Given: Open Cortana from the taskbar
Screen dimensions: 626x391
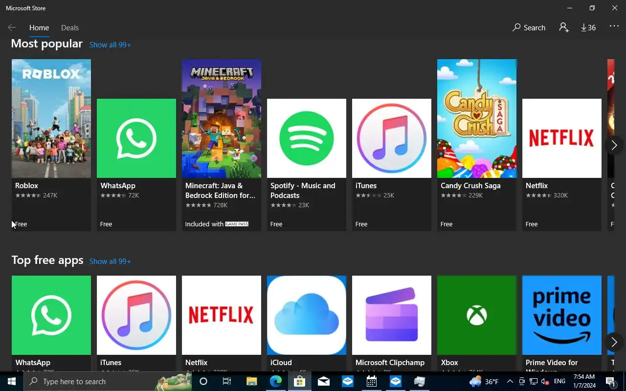Looking at the screenshot, I should [203, 381].
